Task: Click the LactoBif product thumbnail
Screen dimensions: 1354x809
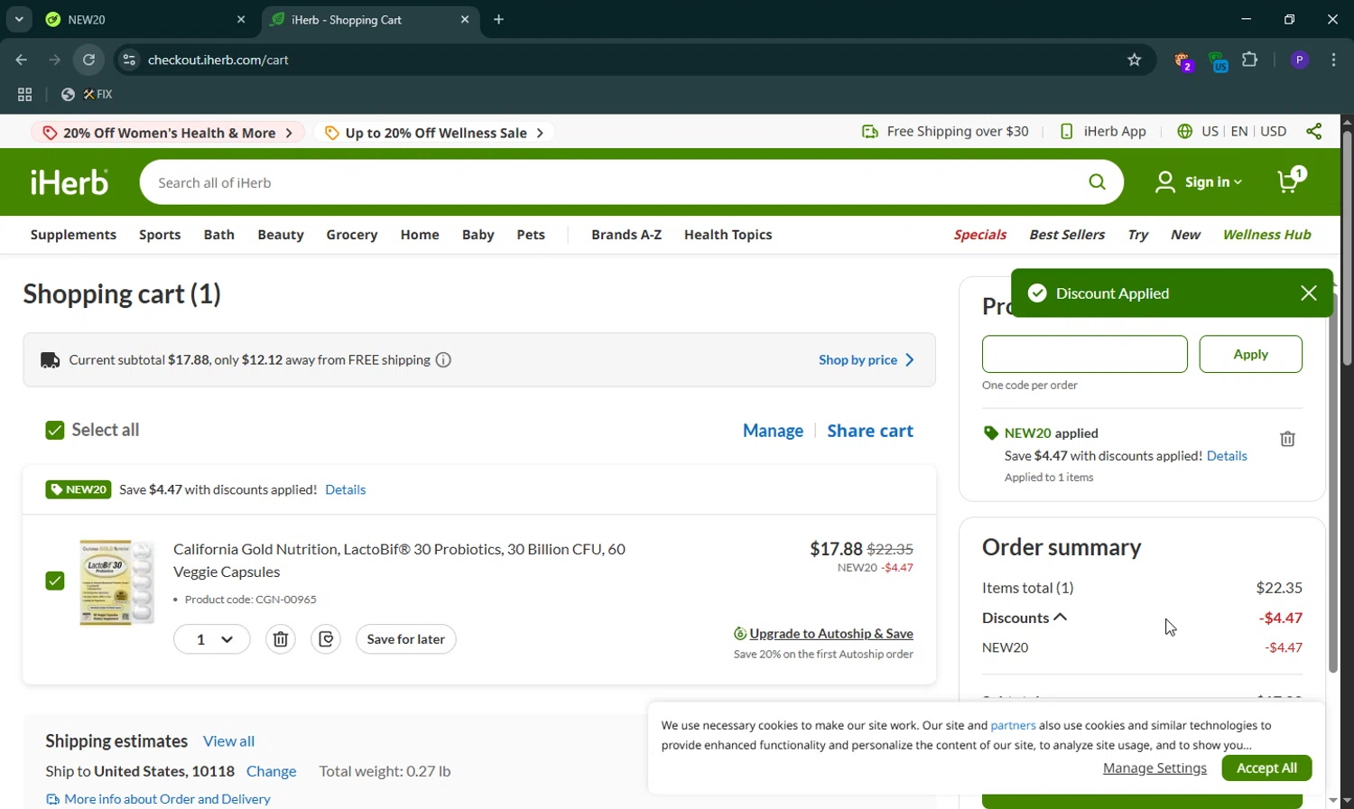Action: pos(116,582)
